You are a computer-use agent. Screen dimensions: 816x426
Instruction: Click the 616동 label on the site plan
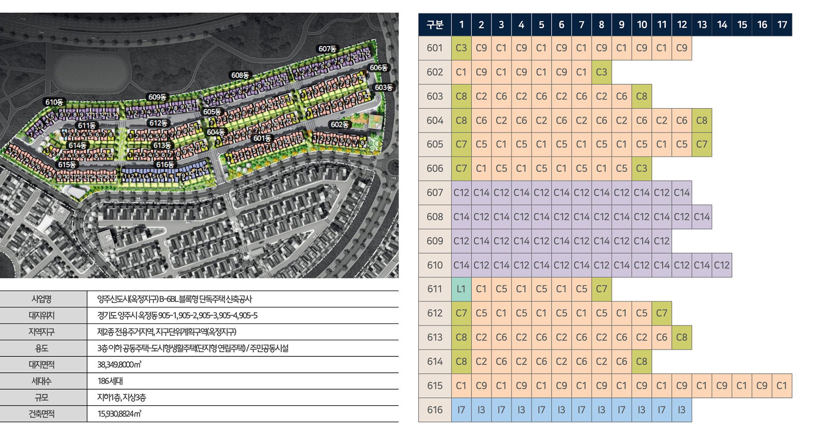(x=165, y=165)
